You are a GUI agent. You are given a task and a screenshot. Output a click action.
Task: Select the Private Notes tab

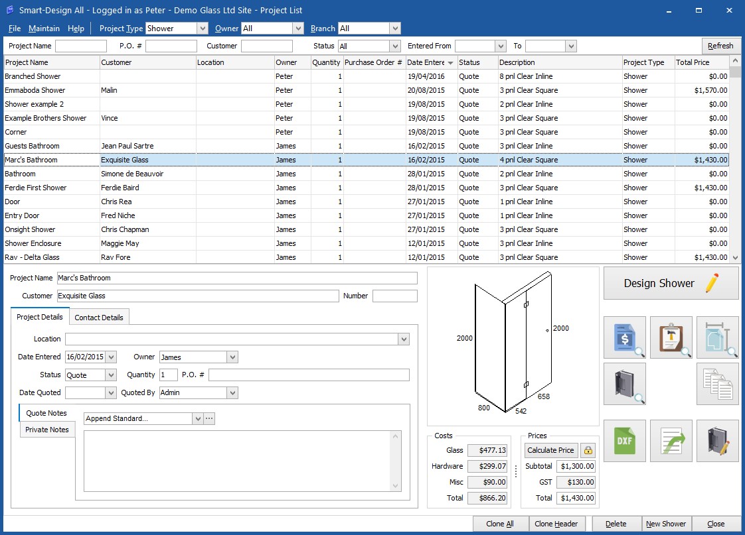[47, 430]
